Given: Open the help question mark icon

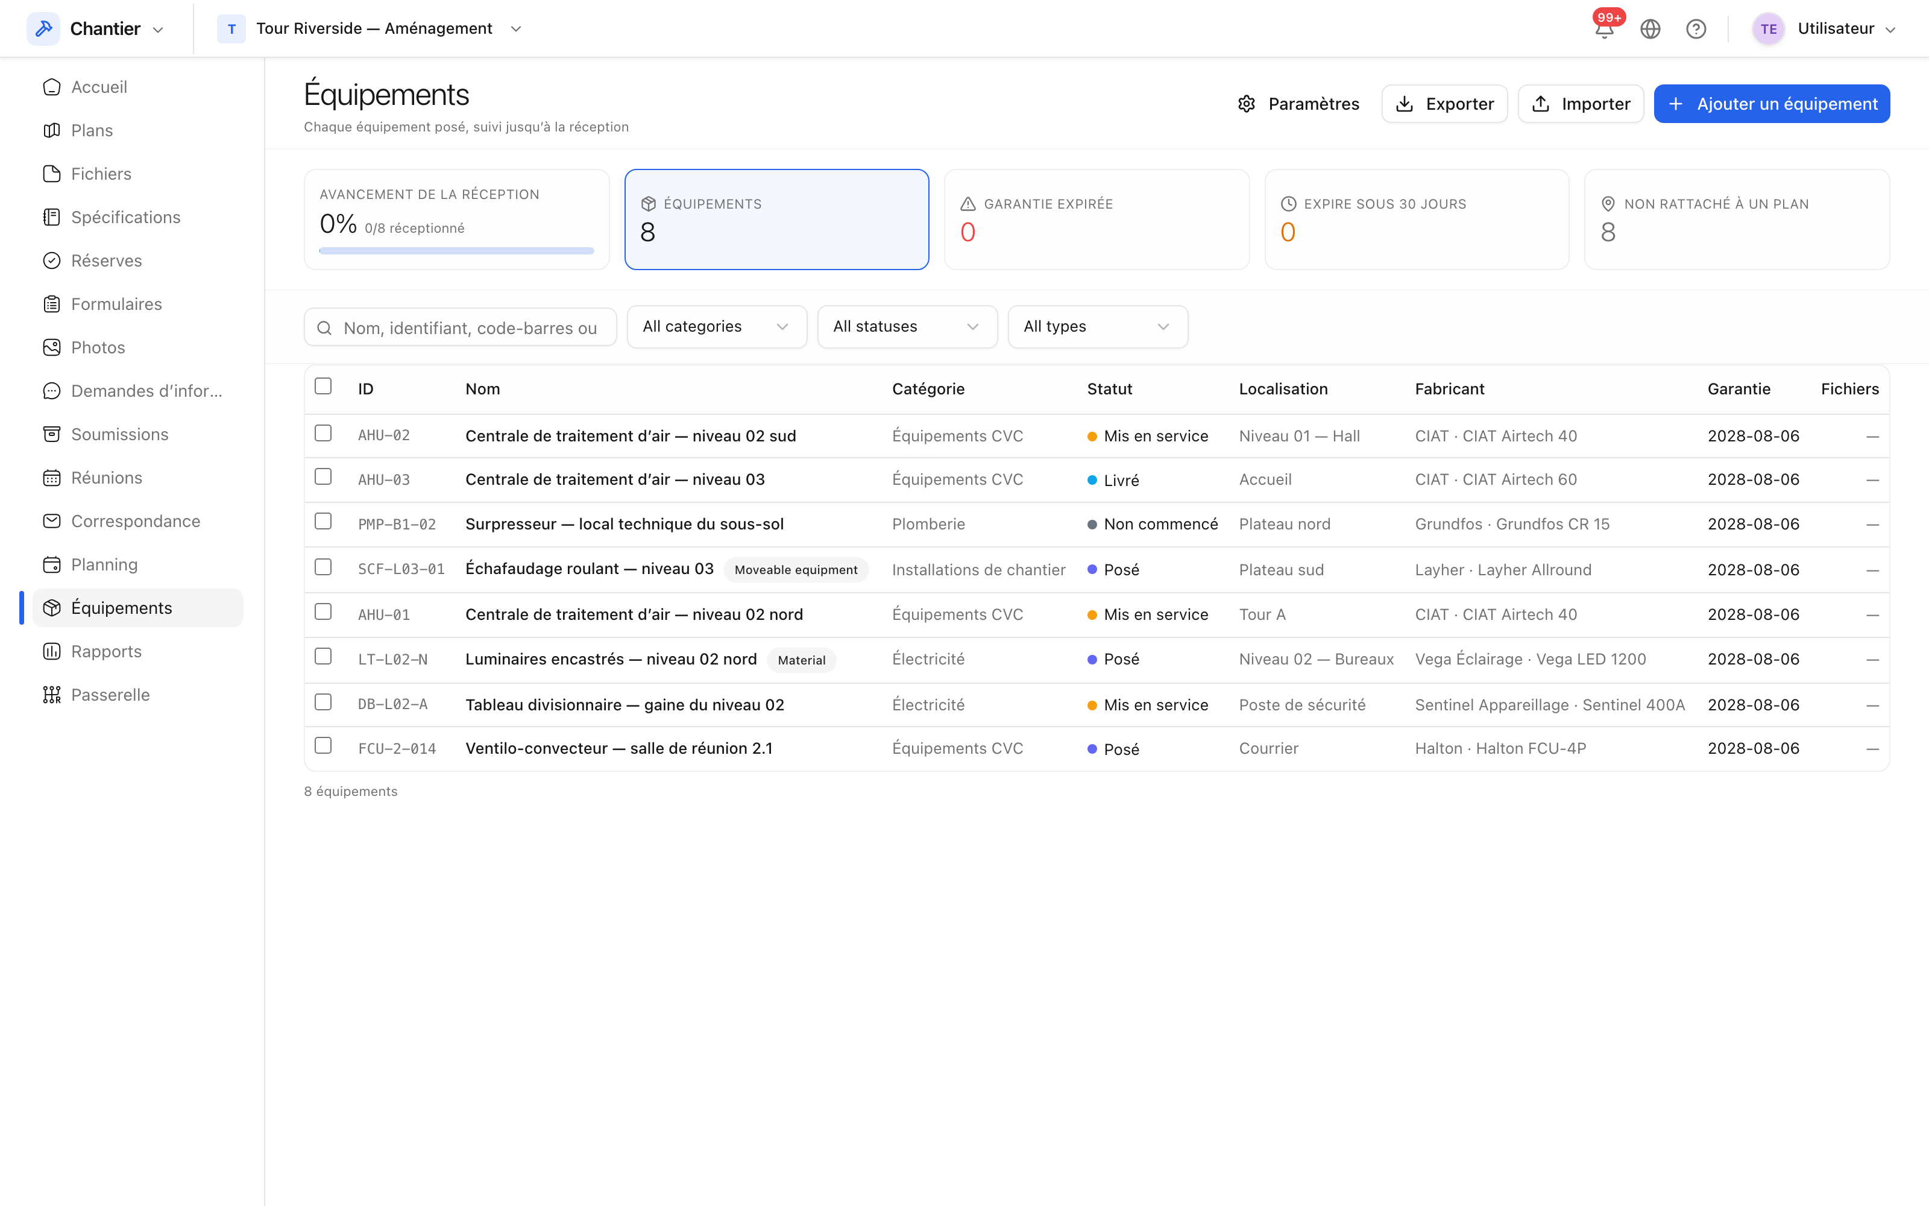Looking at the screenshot, I should 1696,30.
